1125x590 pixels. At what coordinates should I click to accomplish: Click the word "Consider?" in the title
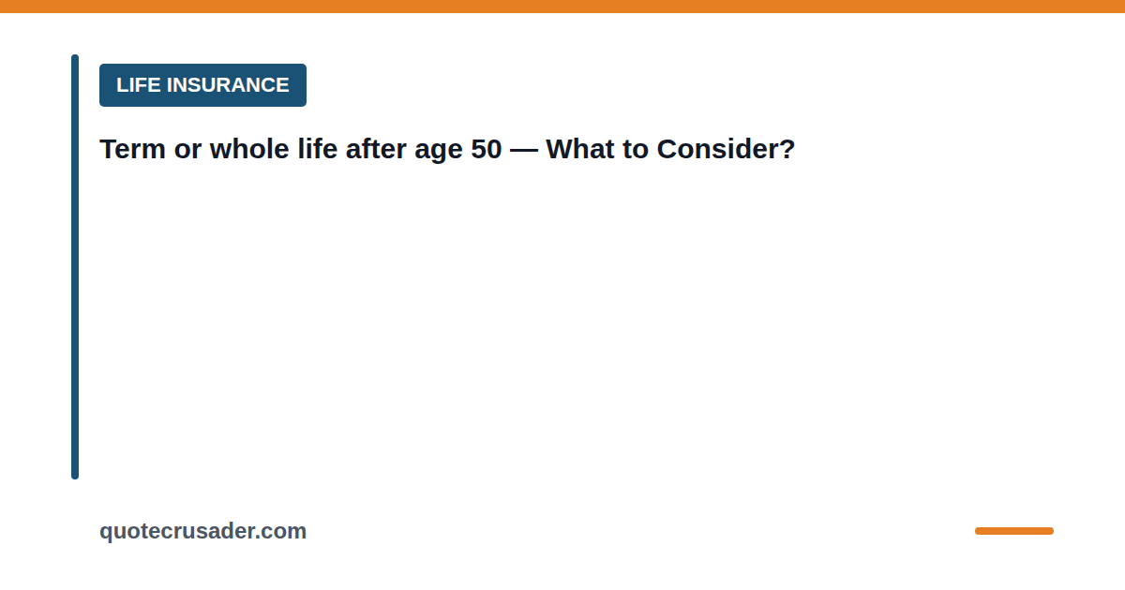point(726,149)
